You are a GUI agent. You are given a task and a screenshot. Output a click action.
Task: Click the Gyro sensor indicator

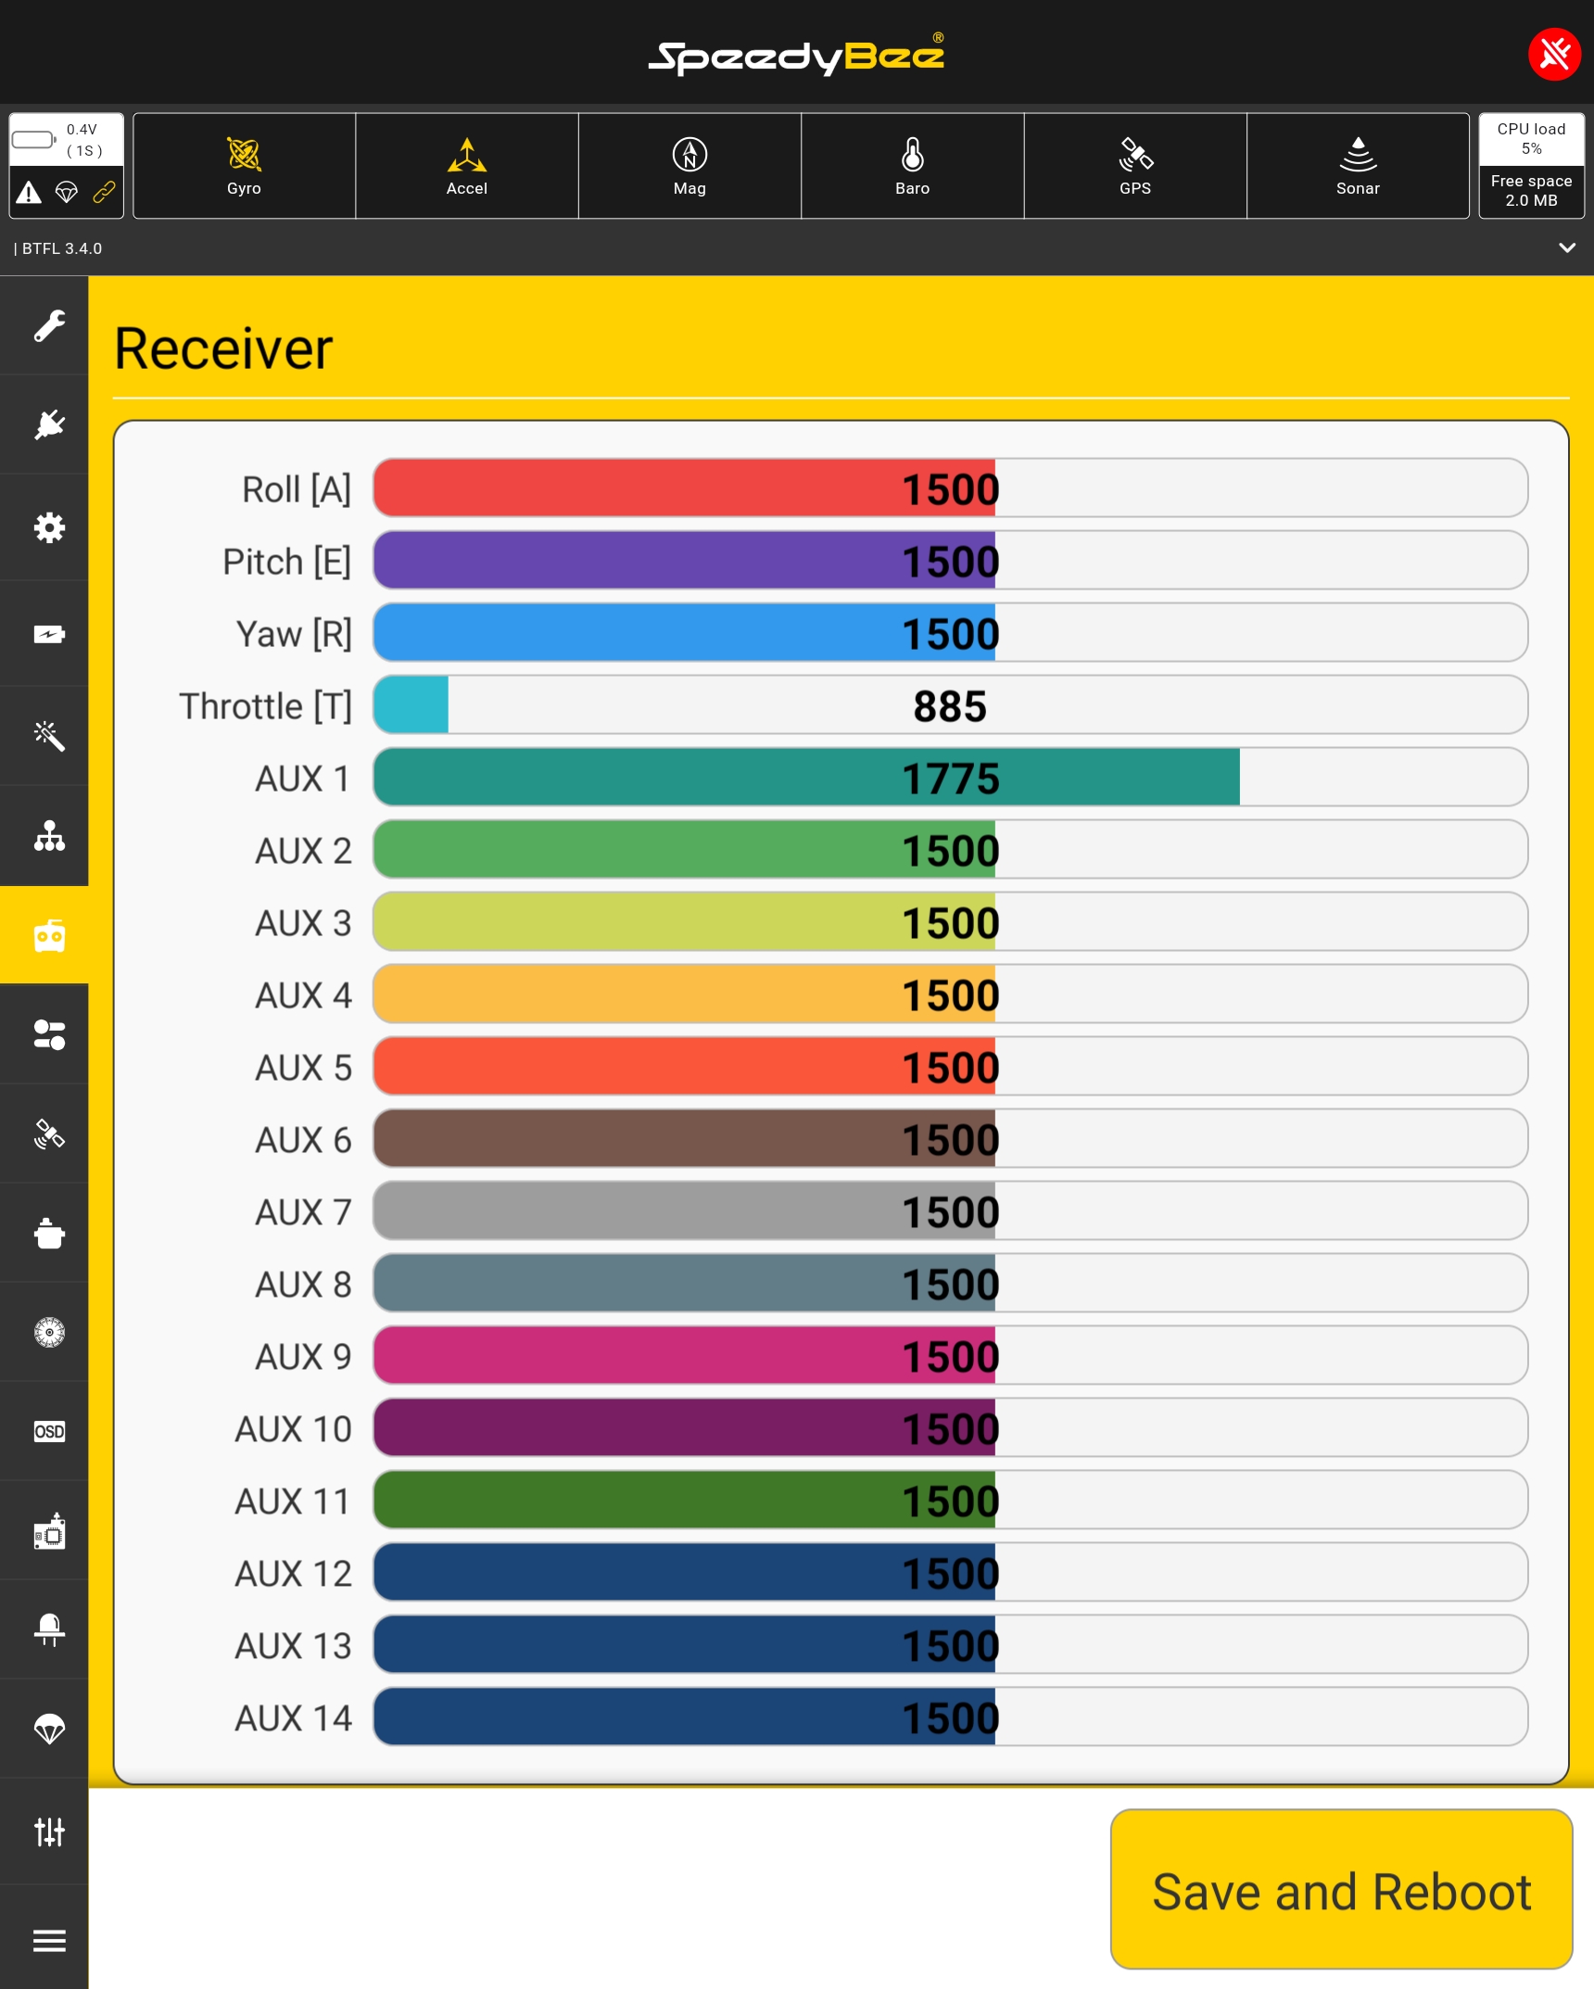[244, 166]
